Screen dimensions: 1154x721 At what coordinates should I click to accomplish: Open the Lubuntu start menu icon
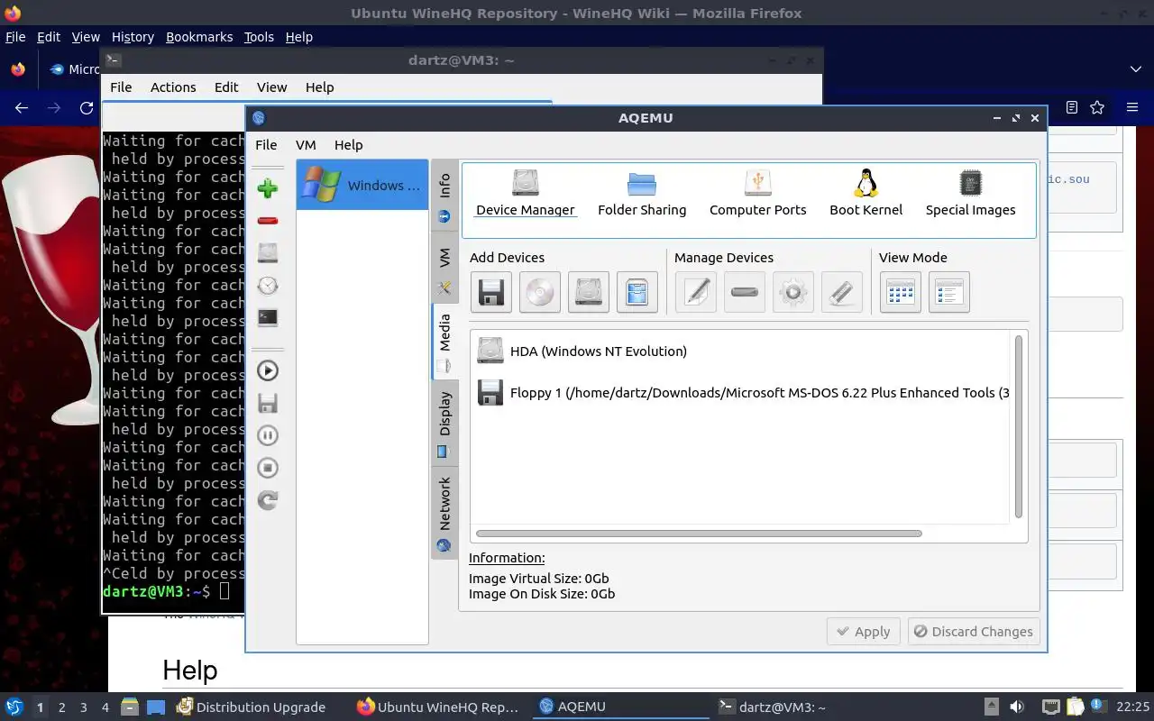(14, 707)
